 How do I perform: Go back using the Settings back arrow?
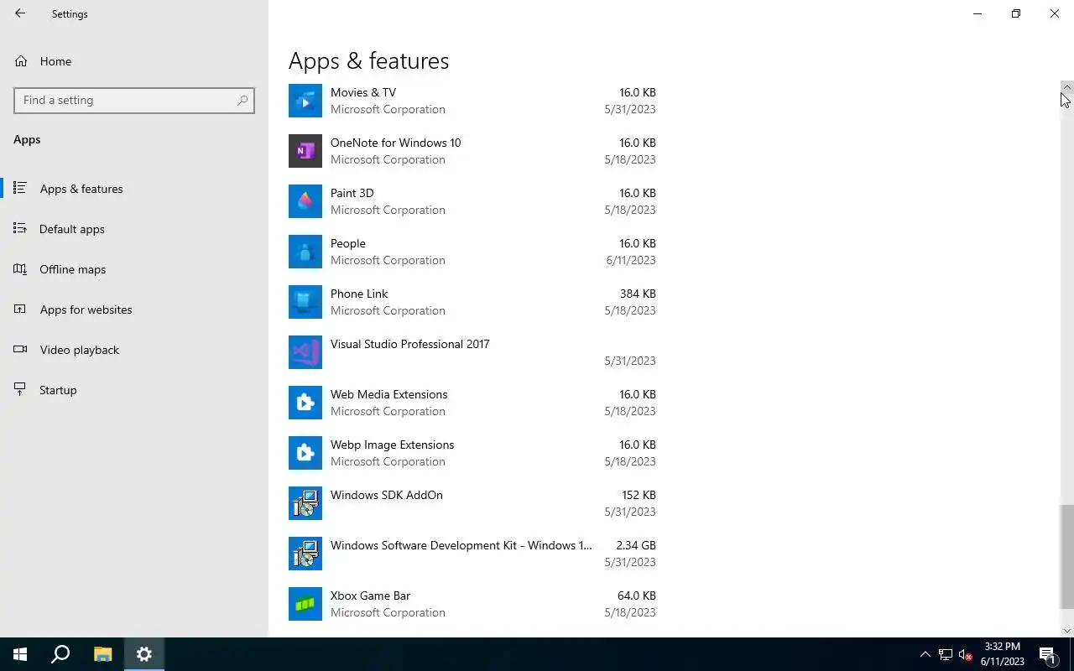pyautogui.click(x=20, y=13)
